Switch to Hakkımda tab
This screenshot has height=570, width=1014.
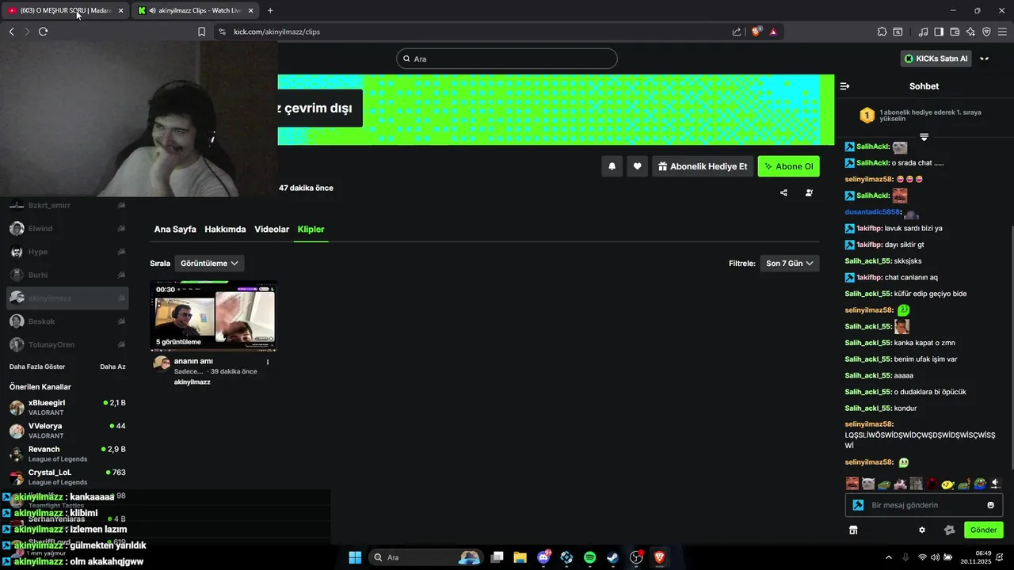225,230
